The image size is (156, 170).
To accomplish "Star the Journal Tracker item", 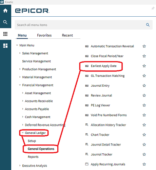I will (x=144, y=154).
